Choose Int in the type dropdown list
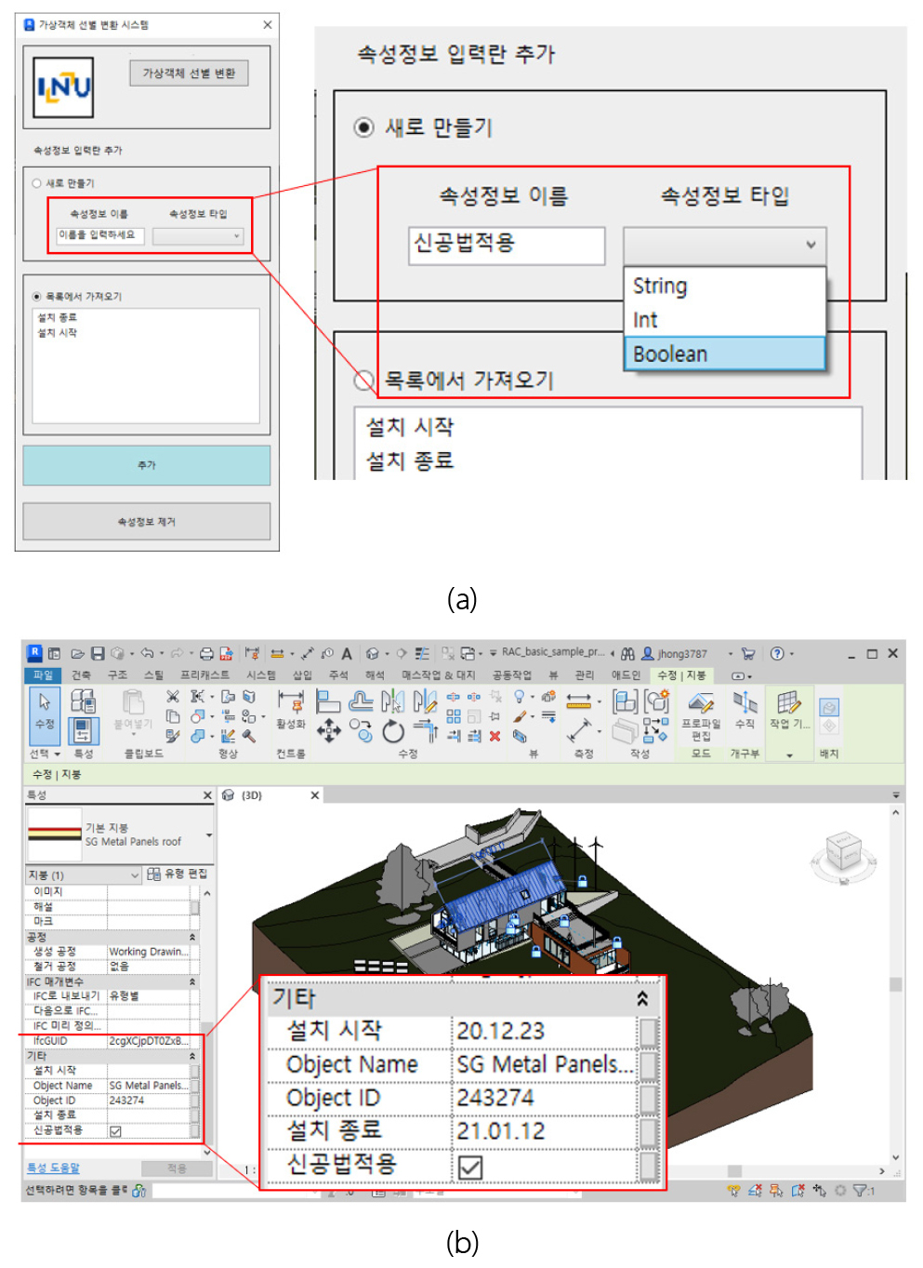The image size is (923, 1268). (724, 320)
